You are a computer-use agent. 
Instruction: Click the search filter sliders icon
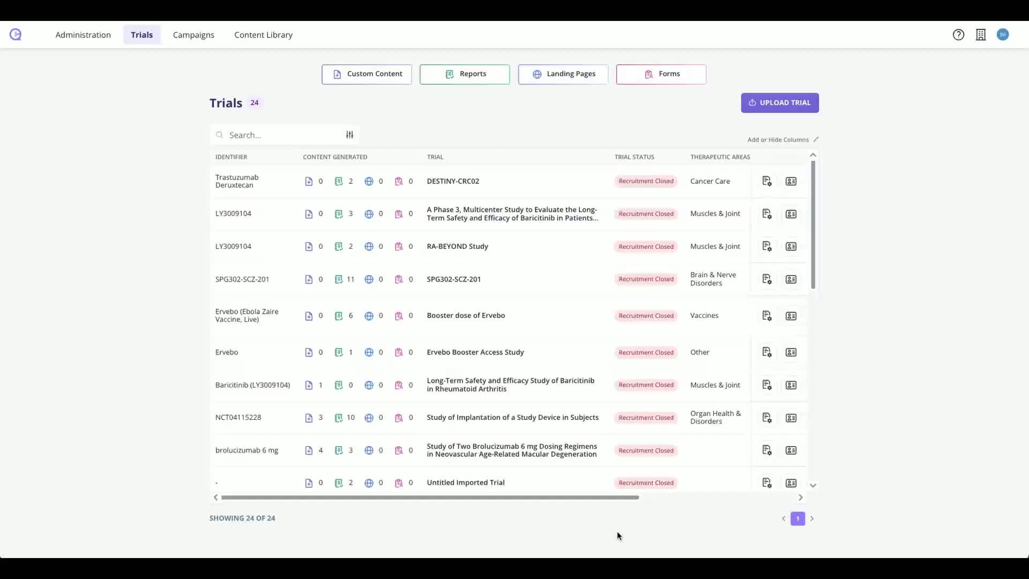[x=349, y=135]
